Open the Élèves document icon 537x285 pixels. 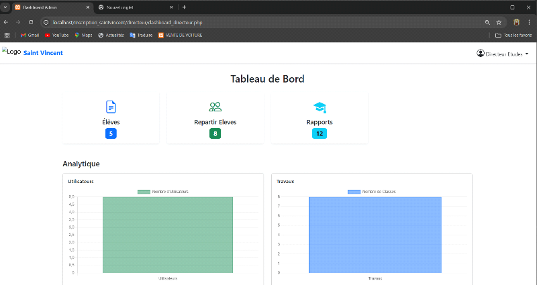111,107
